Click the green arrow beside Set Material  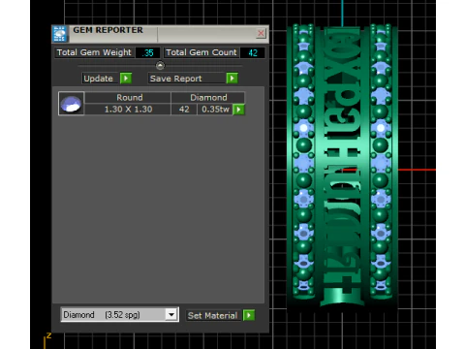click(x=249, y=315)
